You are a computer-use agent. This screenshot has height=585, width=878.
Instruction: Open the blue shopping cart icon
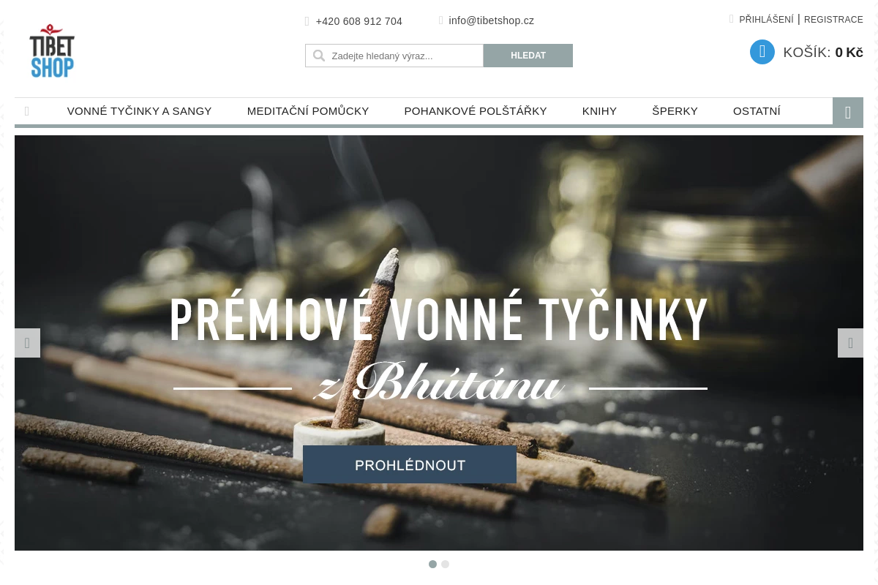[x=762, y=52]
